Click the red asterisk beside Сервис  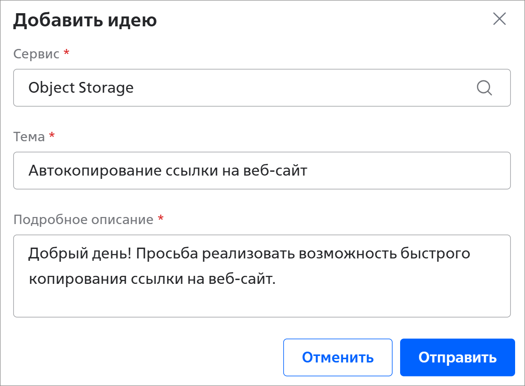click(66, 52)
